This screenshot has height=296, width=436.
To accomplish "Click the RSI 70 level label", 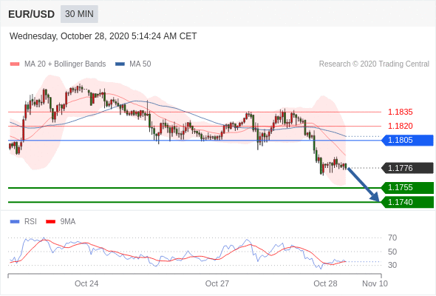I will click(392, 238).
